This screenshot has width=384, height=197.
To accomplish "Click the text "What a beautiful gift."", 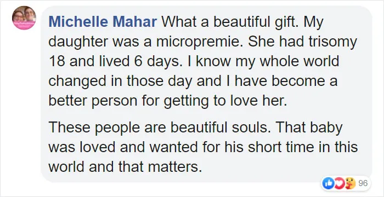I will [x=231, y=22].
